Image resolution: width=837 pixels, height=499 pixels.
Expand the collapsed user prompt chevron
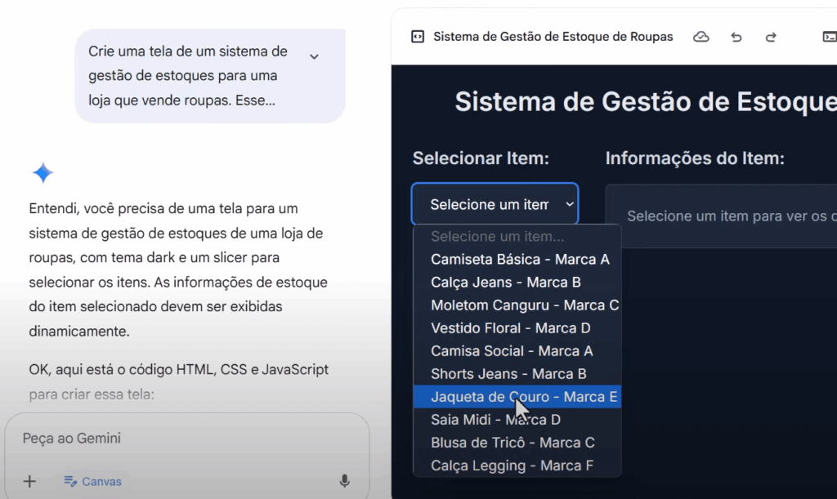click(314, 56)
